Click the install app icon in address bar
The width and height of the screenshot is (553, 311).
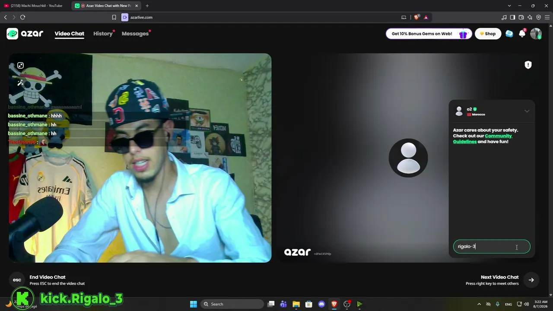(404, 17)
